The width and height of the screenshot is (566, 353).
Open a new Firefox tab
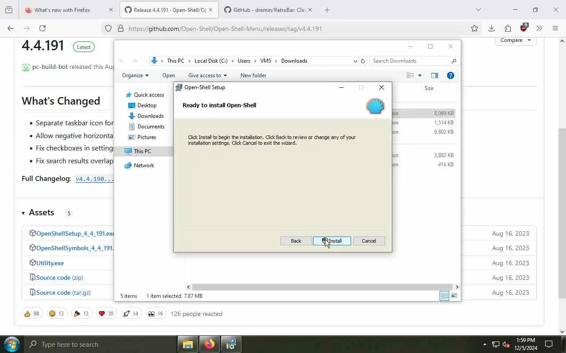click(x=327, y=10)
